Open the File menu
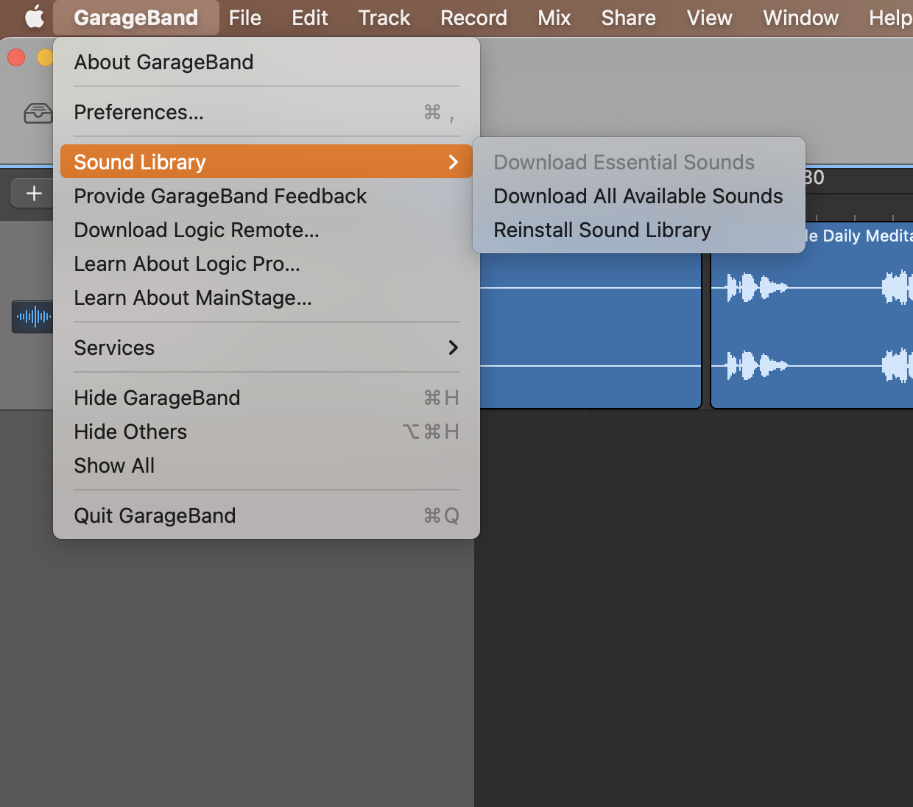This screenshot has width=913, height=807. click(x=245, y=17)
